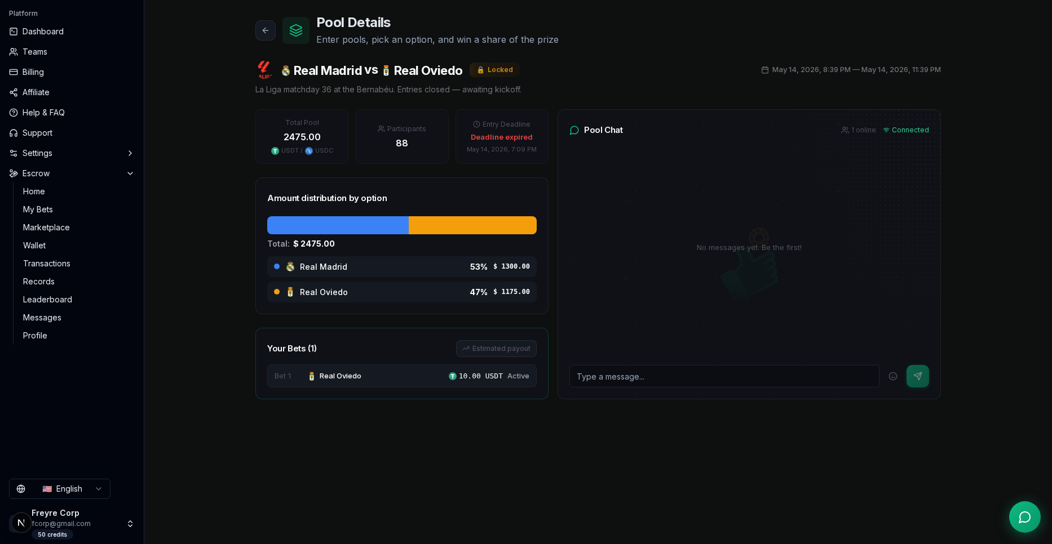Click the USDT coin icon in Total Pool
Viewport: 1052px width, 544px height.
click(x=275, y=151)
